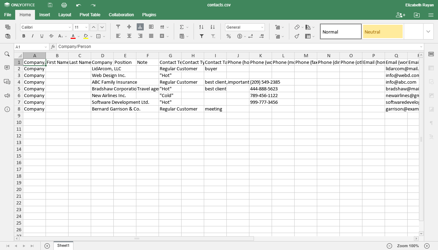This screenshot has width=438, height=250.
Task: Expand the cell styles gallery
Action: [428, 31]
